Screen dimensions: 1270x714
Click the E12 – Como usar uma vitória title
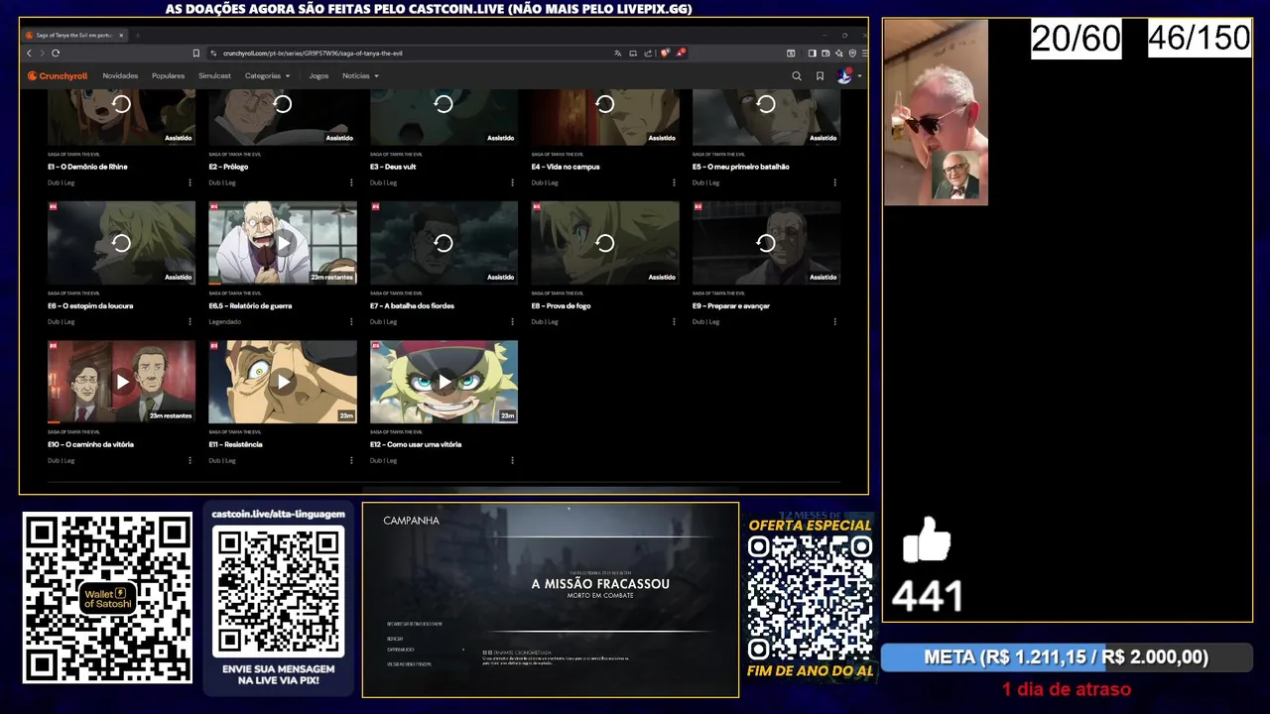click(x=416, y=444)
